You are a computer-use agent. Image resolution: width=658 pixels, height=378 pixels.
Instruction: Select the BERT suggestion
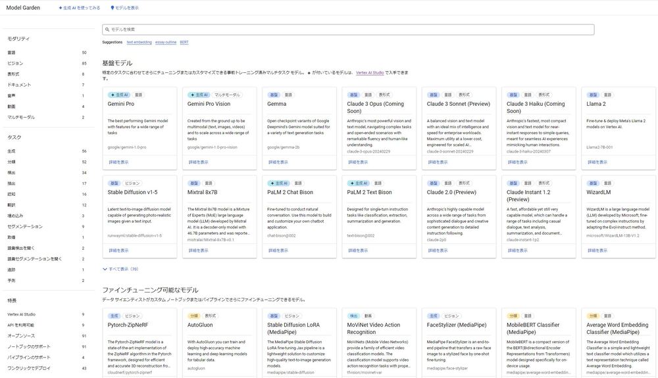pyautogui.click(x=184, y=42)
